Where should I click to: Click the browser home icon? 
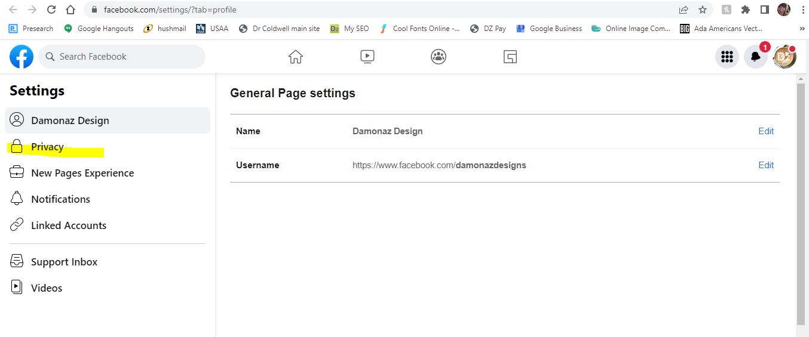click(x=71, y=10)
